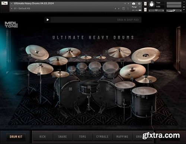Open dropdown chevron on the hi-hat
This screenshot has width=186, height=144.
[54, 76]
